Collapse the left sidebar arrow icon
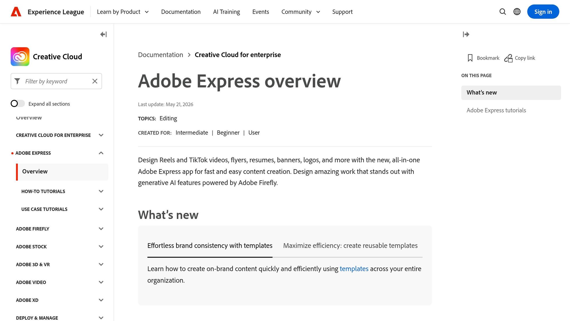The width and height of the screenshot is (570, 321). 103,34
